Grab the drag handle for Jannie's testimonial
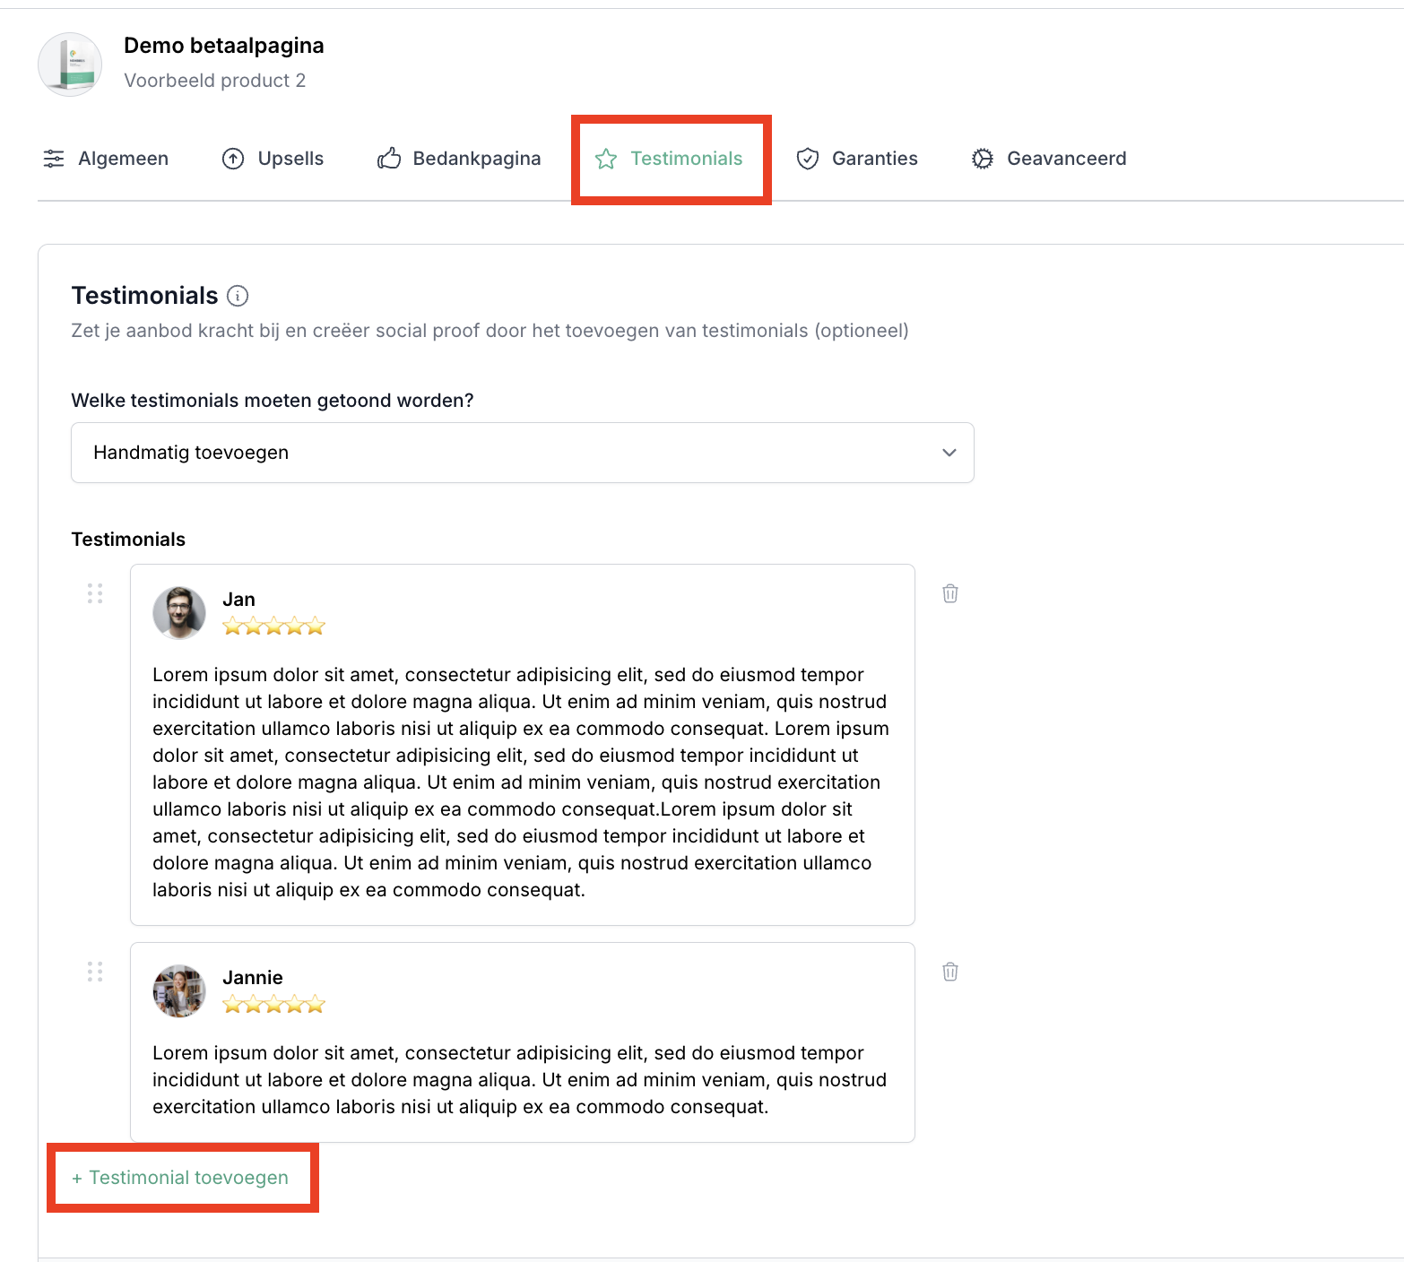 click(95, 972)
